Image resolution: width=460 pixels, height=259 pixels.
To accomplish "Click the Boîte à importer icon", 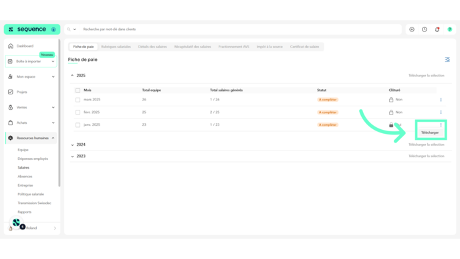I will click(10, 62).
